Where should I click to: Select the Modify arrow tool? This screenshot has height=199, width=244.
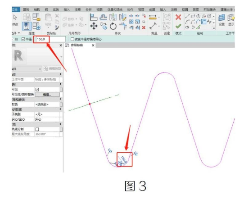pyautogui.click(x=15, y=17)
